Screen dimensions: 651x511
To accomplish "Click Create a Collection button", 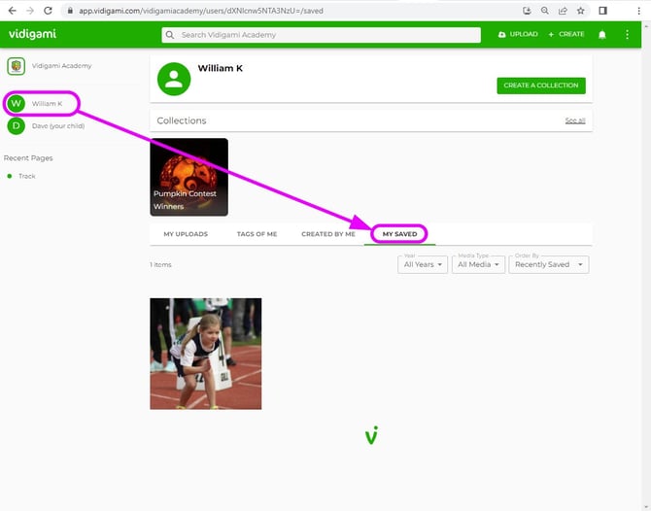I will [540, 85].
